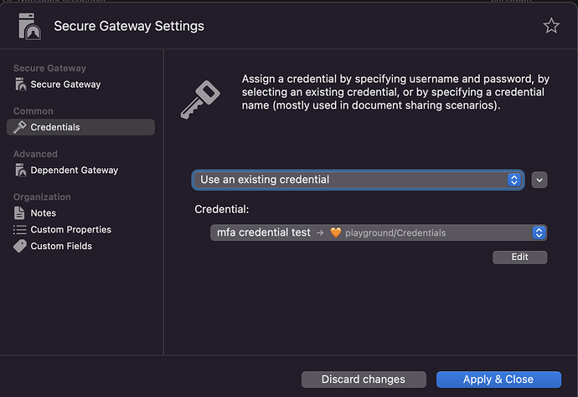This screenshot has width=578, height=397.
Task: Click the Secure Gateway sidebar icon
Action: click(x=21, y=84)
